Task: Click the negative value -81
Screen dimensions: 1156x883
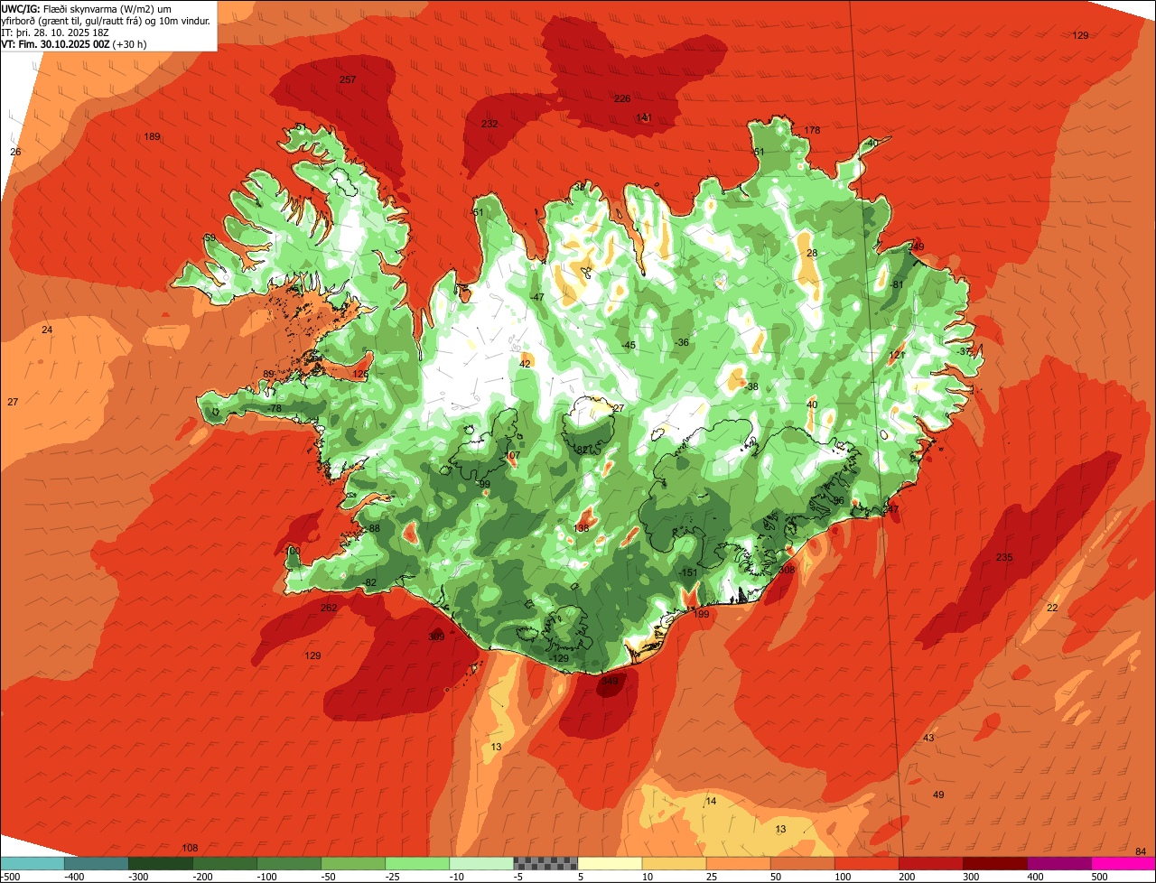Action: click(x=897, y=284)
